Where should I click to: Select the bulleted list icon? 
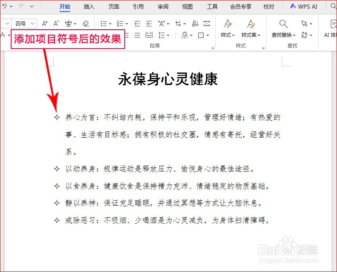click(103, 24)
